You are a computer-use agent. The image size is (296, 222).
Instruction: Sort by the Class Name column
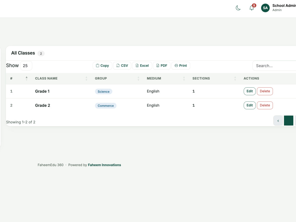point(61,78)
